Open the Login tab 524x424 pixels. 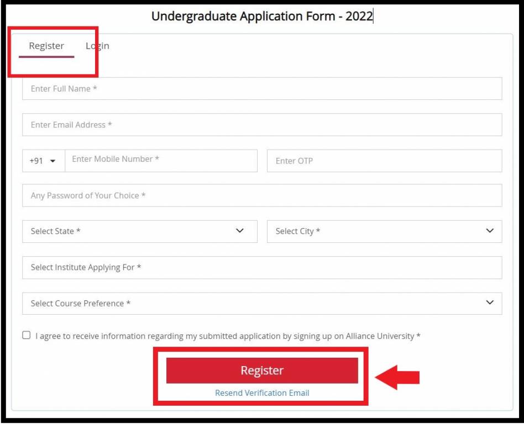coord(98,46)
